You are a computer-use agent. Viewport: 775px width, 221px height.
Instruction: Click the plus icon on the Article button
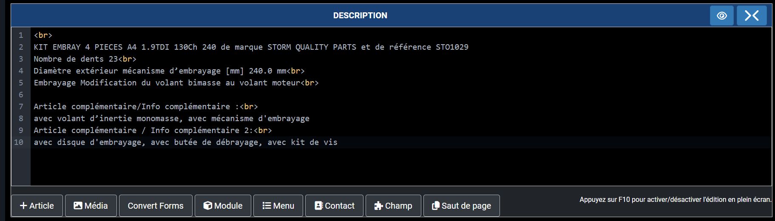click(x=24, y=206)
